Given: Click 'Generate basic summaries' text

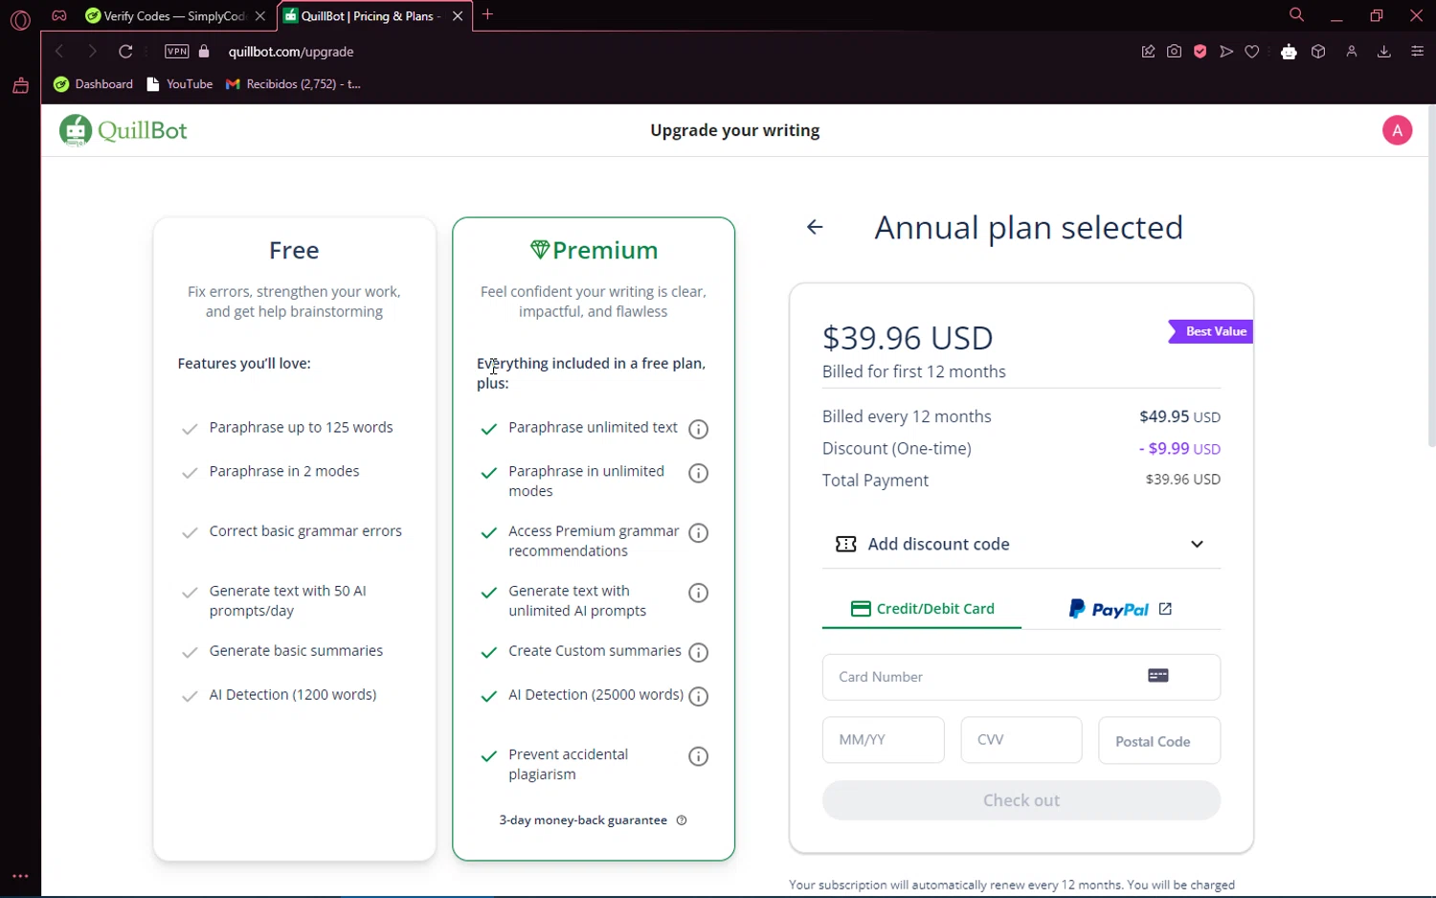Looking at the screenshot, I should tap(296, 650).
